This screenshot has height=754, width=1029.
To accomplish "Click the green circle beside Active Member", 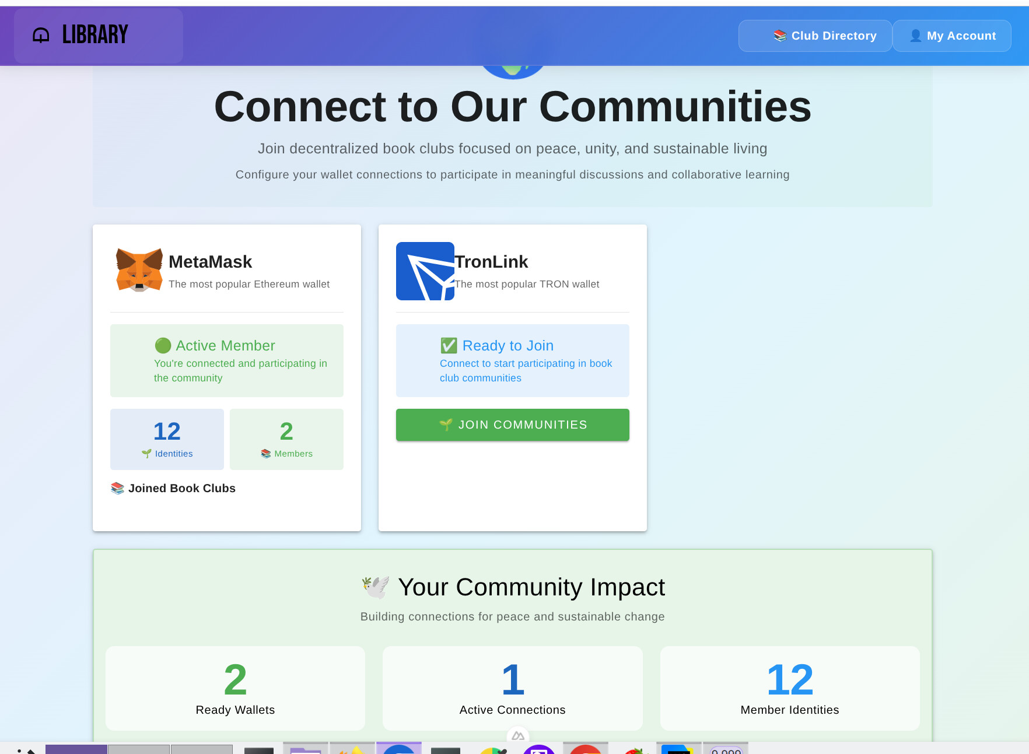I will pyautogui.click(x=163, y=346).
